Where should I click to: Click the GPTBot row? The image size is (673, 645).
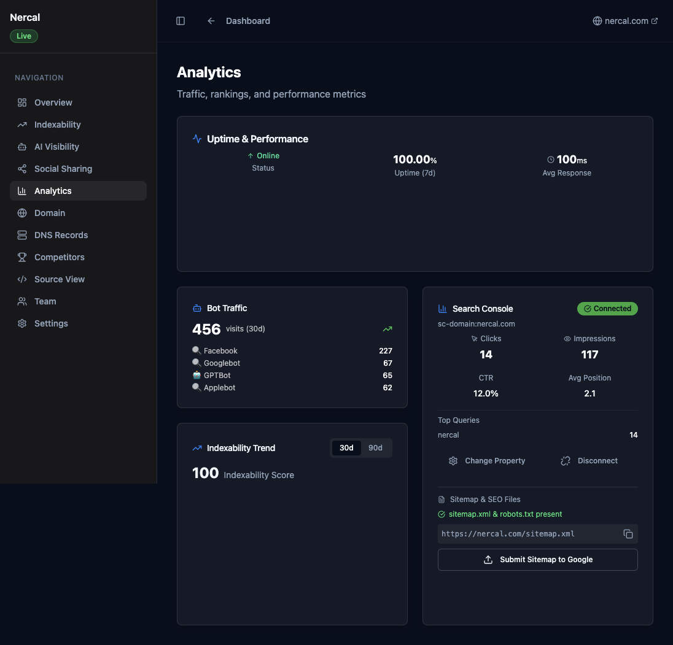(292, 375)
